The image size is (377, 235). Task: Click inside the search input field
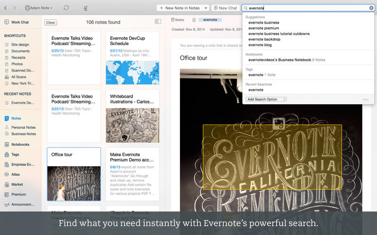point(306,8)
